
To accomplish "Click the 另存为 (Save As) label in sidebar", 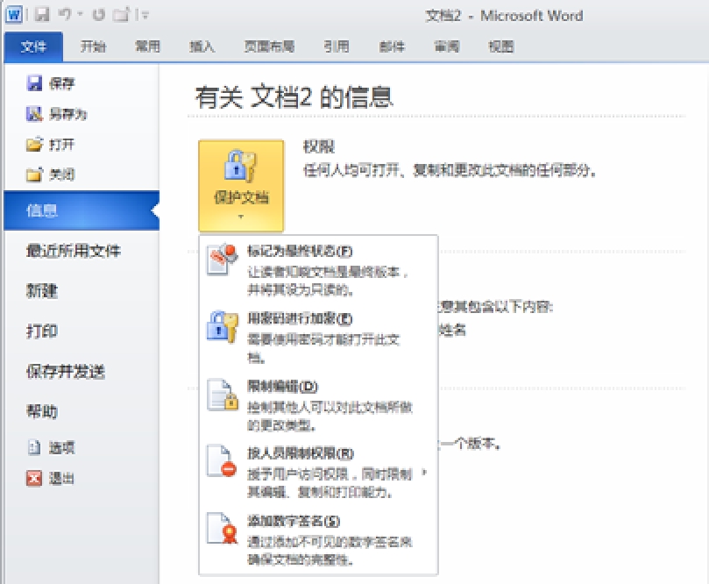I will pos(67,114).
